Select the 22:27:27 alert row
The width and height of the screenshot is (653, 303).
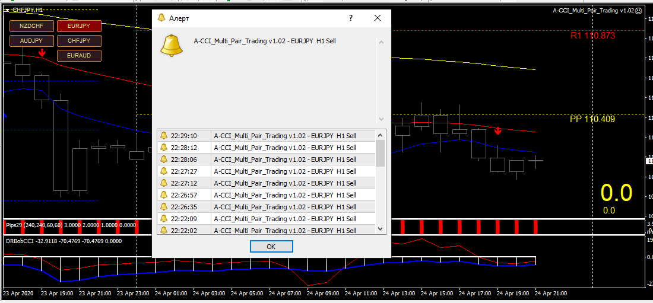point(266,171)
